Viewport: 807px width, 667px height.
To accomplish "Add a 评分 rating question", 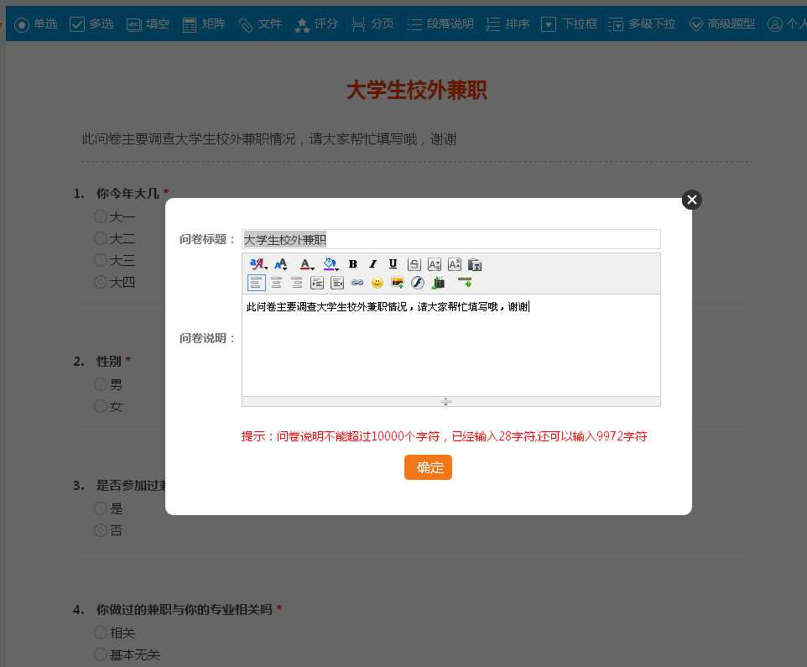I will 316,24.
